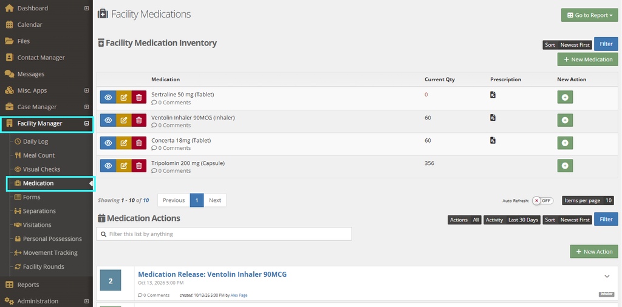
Task: Change Activity Last 30 Days filter
Action: point(511,220)
